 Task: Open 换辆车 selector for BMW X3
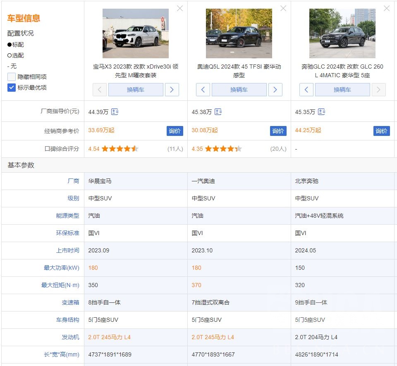click(x=136, y=90)
